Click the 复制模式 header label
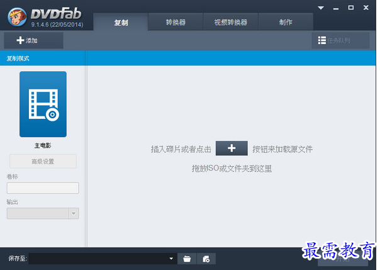 tap(18, 59)
